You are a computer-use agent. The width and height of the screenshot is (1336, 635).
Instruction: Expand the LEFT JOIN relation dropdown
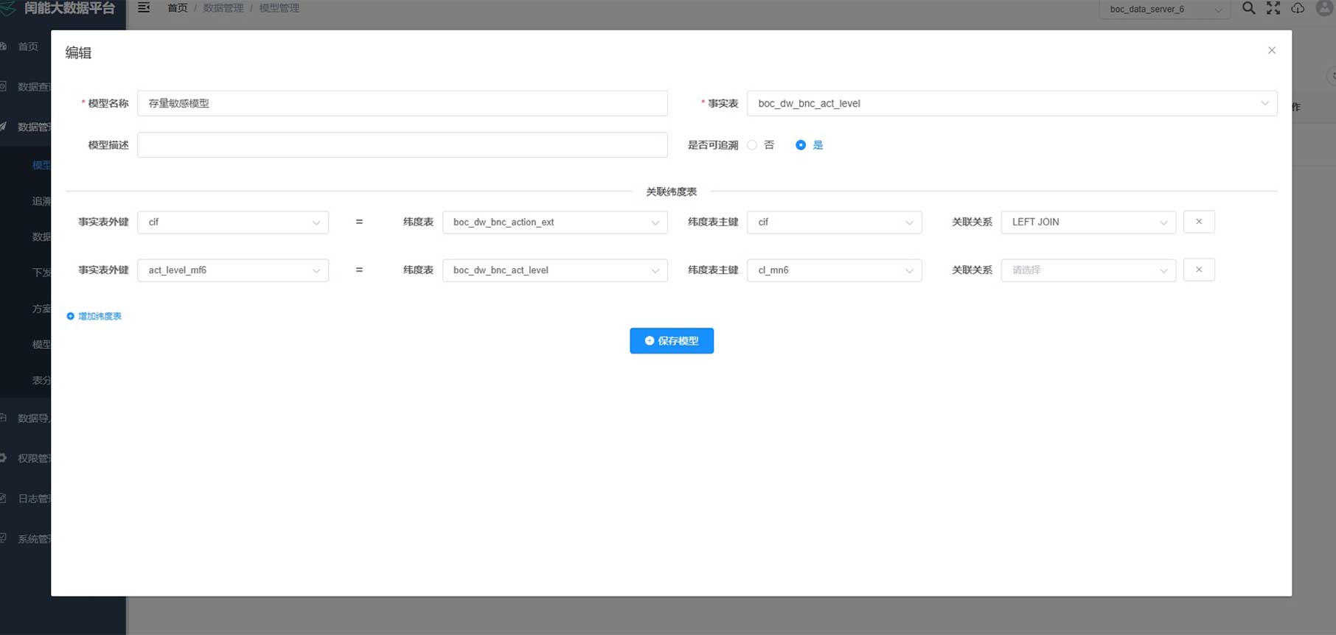pyautogui.click(x=1088, y=222)
